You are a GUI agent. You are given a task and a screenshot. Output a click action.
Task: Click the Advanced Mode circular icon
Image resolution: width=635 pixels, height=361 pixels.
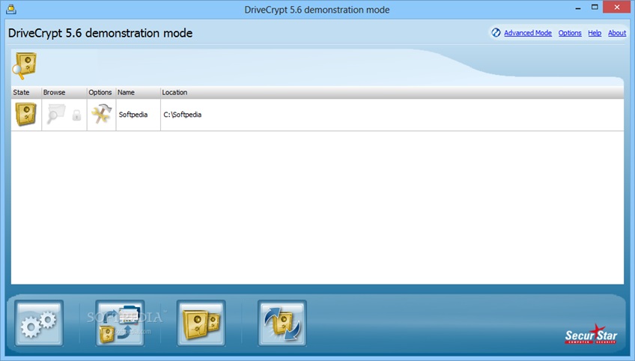(496, 33)
